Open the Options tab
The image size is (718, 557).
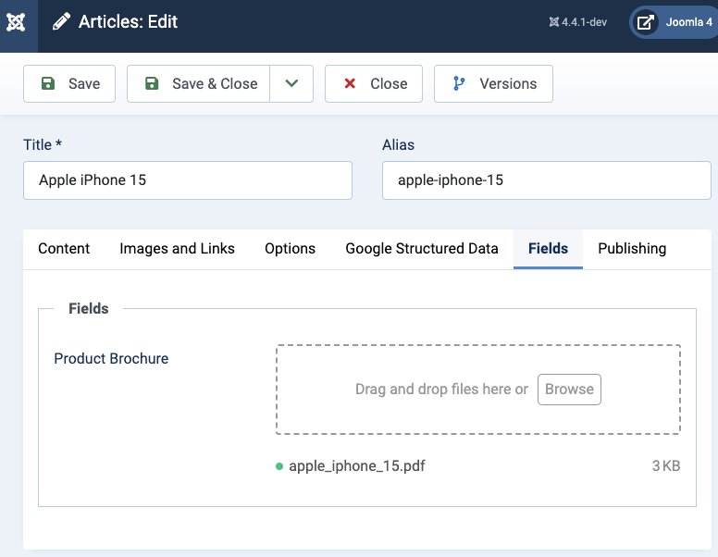pos(290,249)
